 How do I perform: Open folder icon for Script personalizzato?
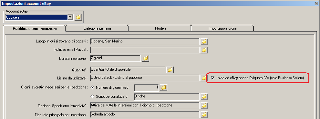click(204, 96)
